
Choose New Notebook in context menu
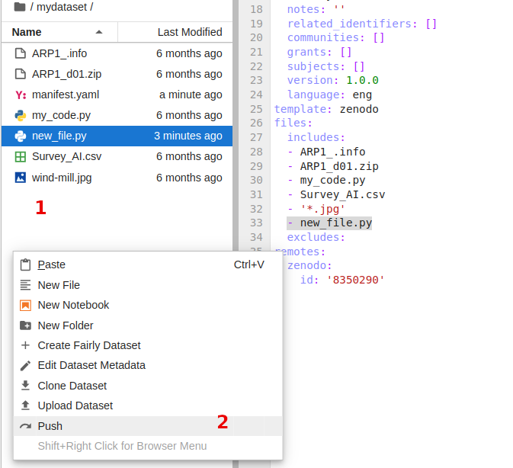pyautogui.click(x=148, y=305)
